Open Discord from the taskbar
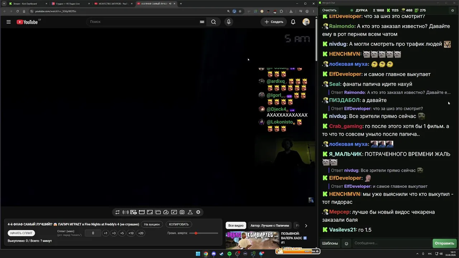 214,254
